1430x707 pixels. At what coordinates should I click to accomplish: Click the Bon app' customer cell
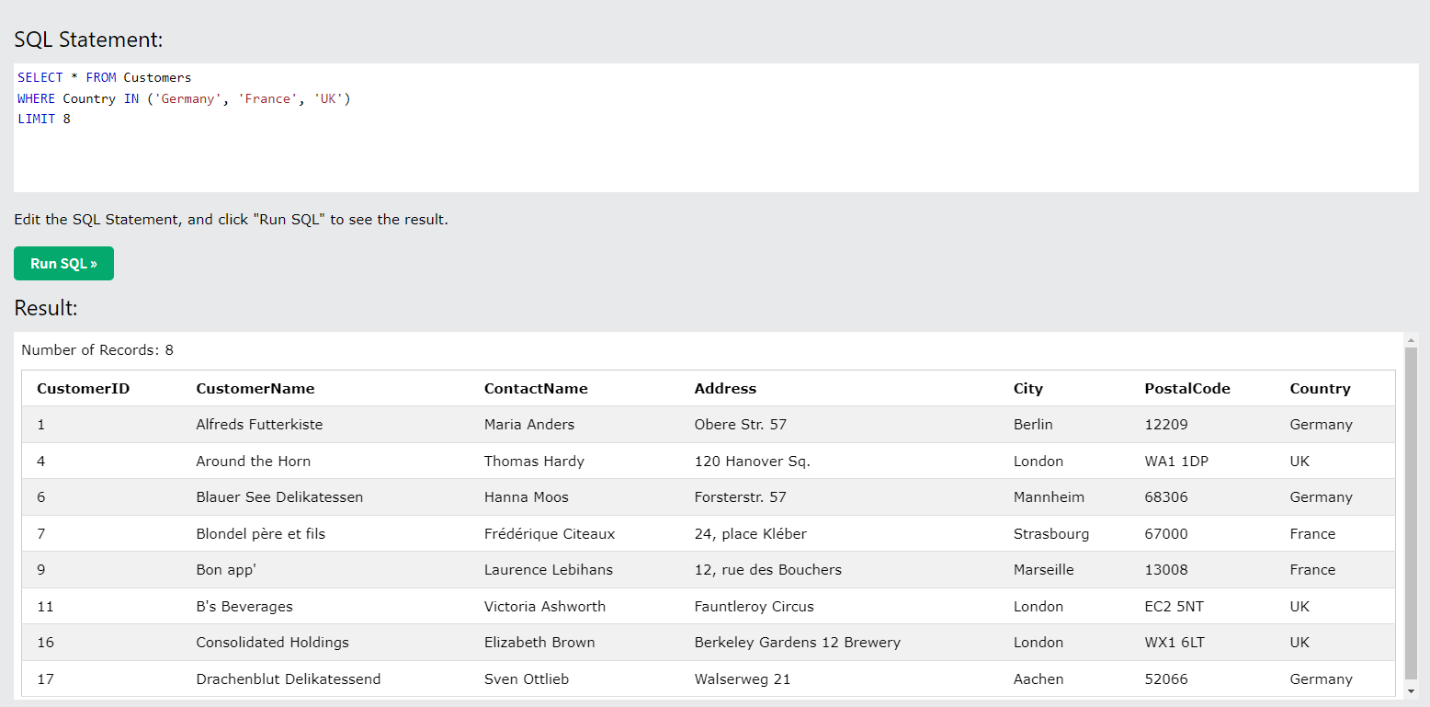click(x=226, y=570)
